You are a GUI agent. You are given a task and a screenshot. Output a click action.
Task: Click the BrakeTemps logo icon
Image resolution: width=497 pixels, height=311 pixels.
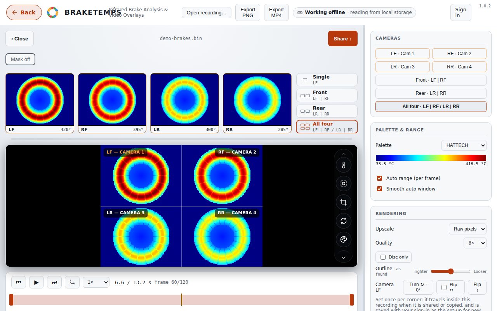[52, 12]
